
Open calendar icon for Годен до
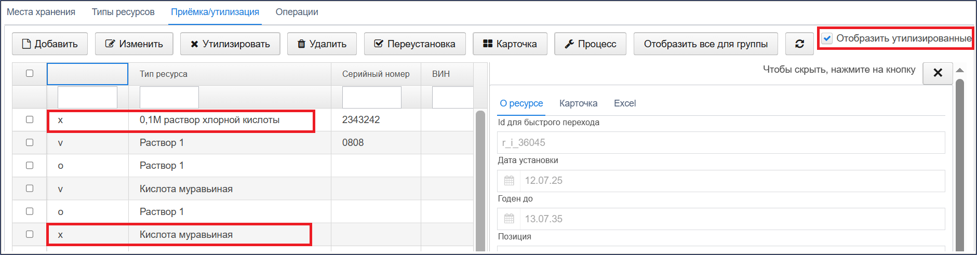509,219
